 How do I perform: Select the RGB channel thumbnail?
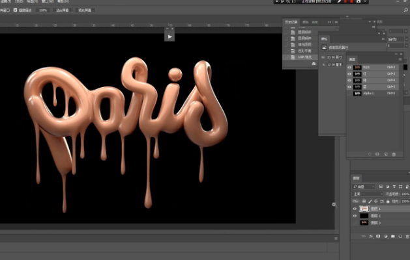(357, 68)
